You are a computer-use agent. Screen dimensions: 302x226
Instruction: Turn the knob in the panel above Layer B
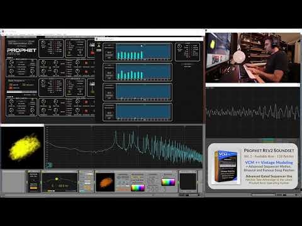pyautogui.click(x=43, y=82)
